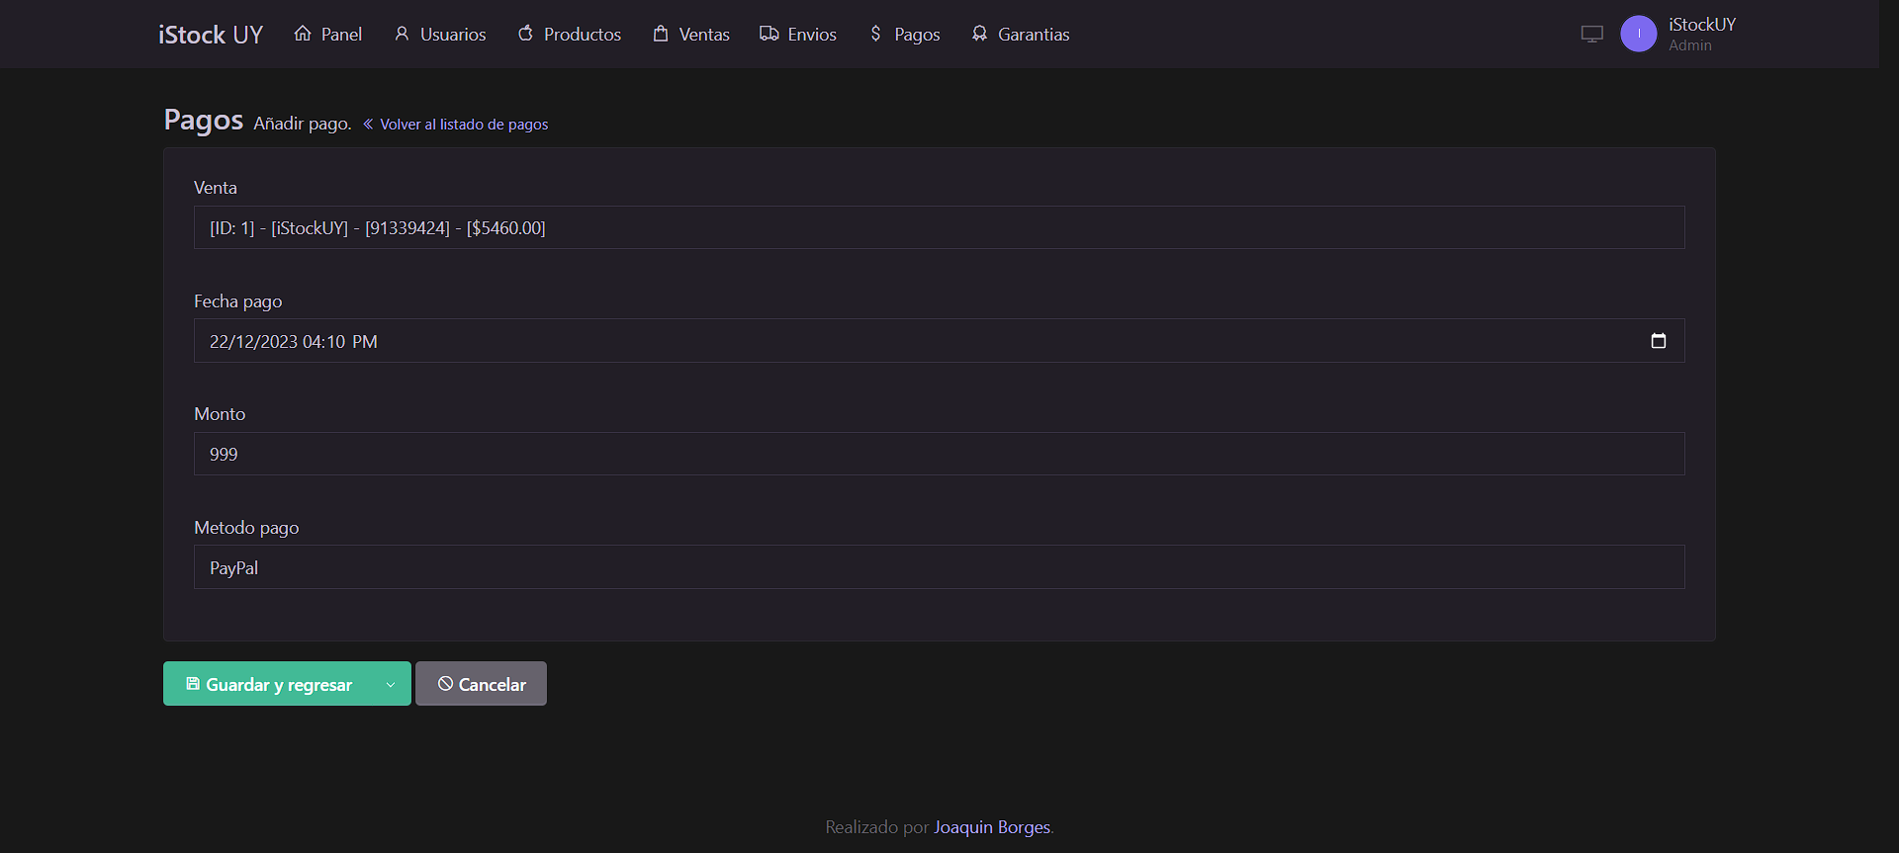Go to the Ventas menu
Viewport: 1899px width, 853px height.
click(x=703, y=35)
